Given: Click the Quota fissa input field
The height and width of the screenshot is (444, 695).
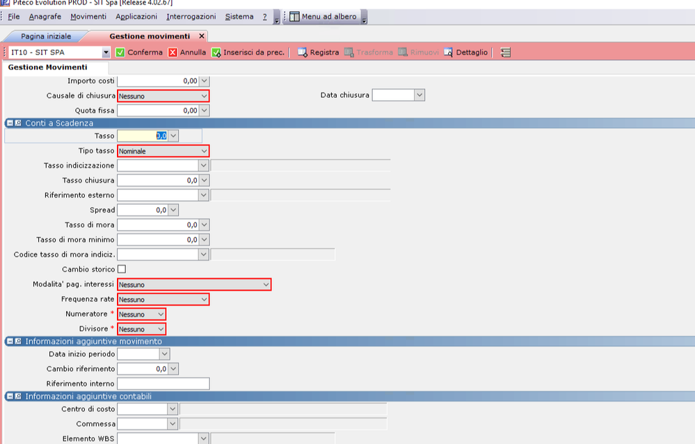Looking at the screenshot, I should (158, 110).
